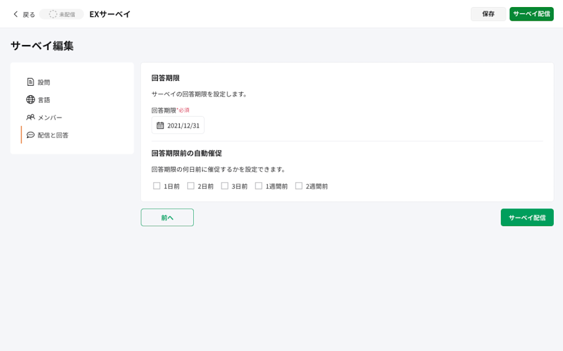Click the bottom サーベイ配信 button
The width and height of the screenshot is (563, 351).
click(x=527, y=217)
